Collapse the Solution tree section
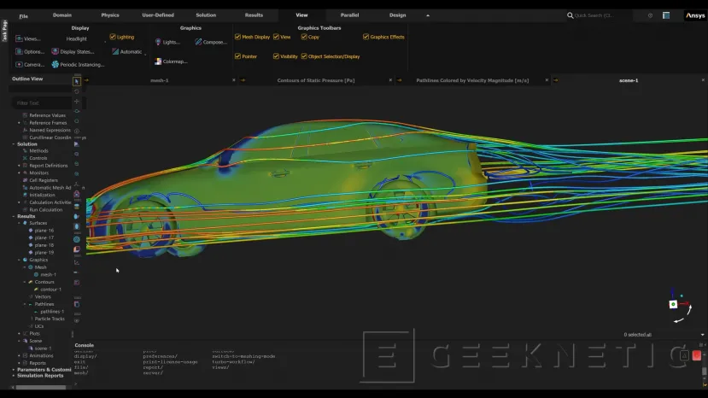This screenshot has width=708, height=398. point(13,144)
